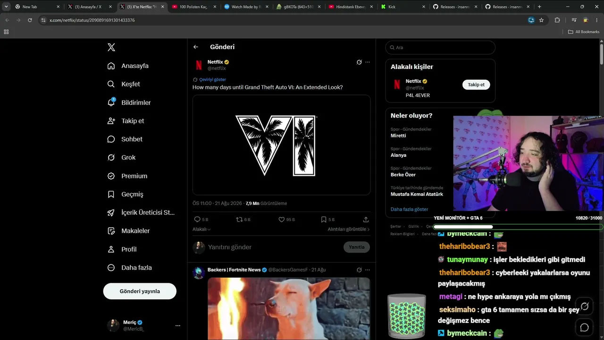Screen dimensions: 604x340
Task: Reload the page
Action: pyautogui.click(x=30, y=20)
